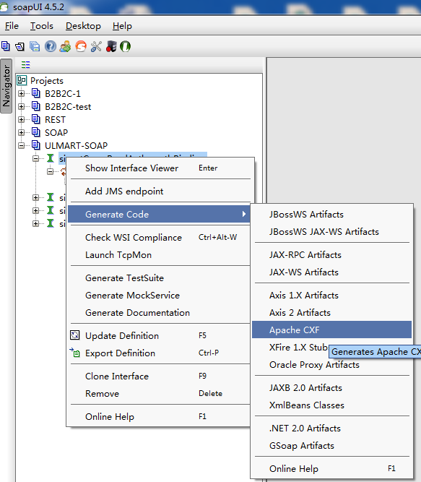Open Online Help in Generate Code submenu

click(x=331, y=469)
